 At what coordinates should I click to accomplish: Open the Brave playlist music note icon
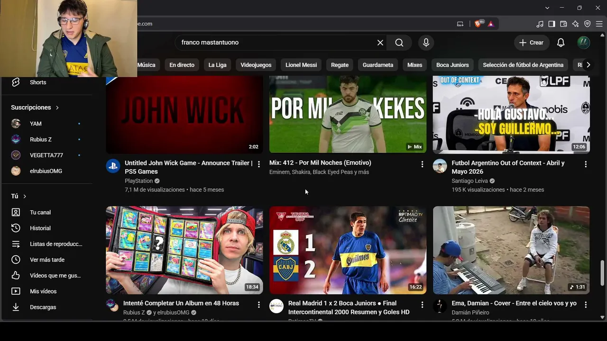(540, 24)
